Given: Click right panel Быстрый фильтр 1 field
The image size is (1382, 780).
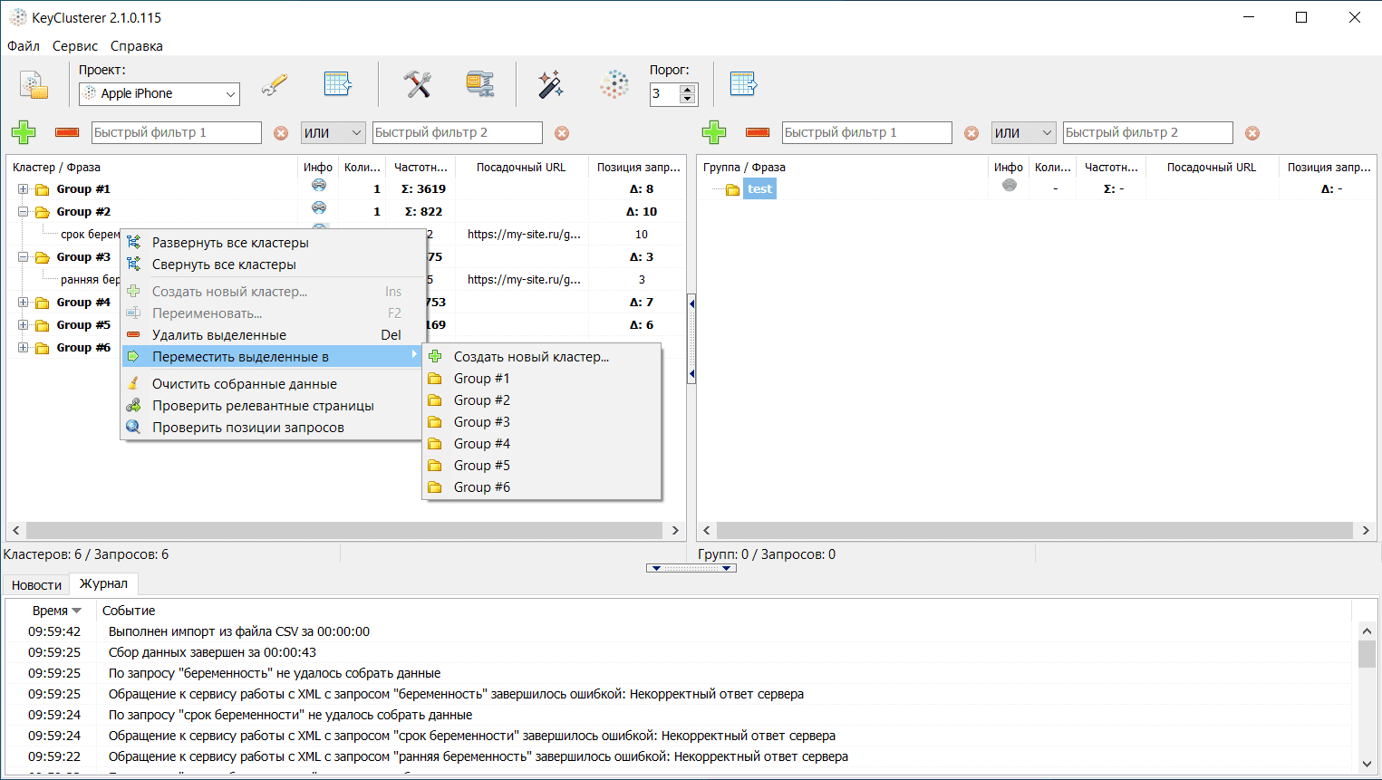Looking at the screenshot, I should point(865,133).
